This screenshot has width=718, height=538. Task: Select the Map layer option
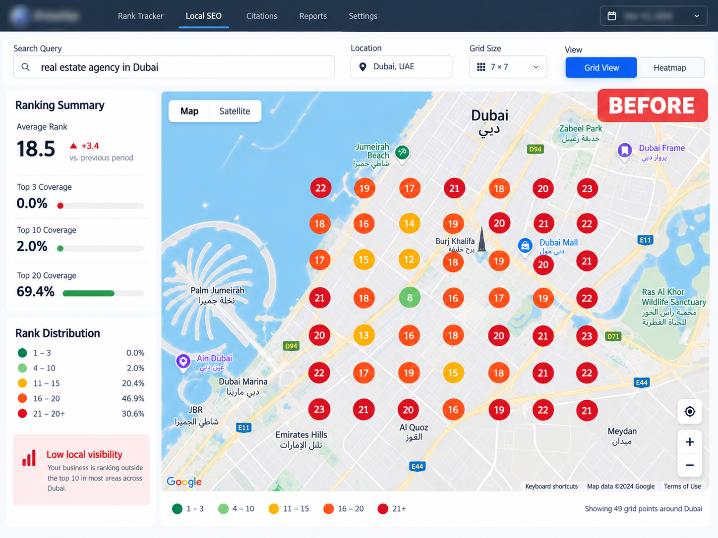(189, 111)
